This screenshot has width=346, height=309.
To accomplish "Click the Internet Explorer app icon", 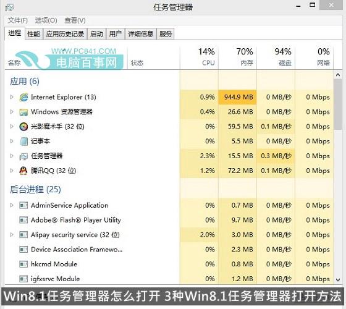I will 23,97.
